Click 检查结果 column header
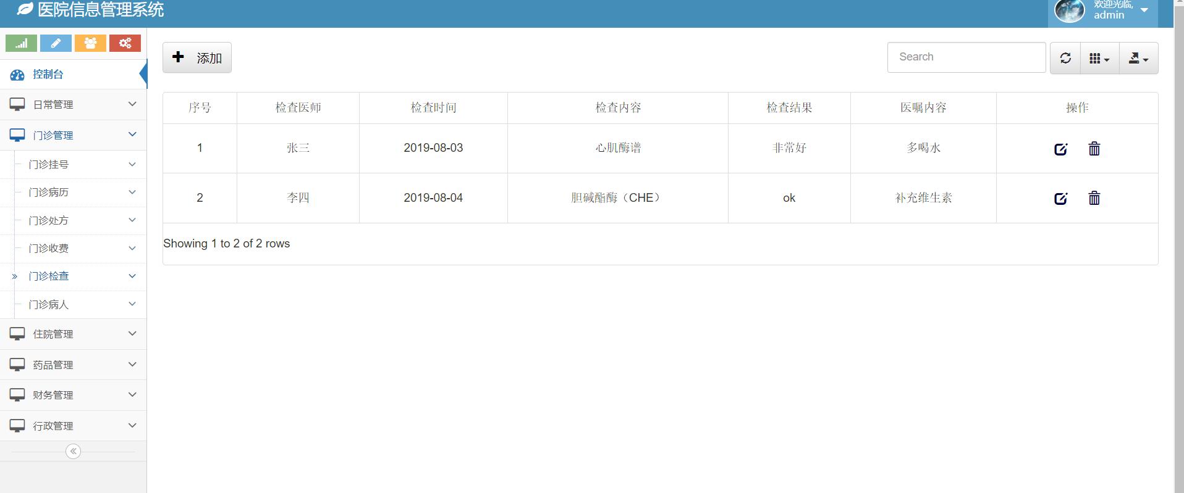This screenshot has height=493, width=1184. point(789,108)
